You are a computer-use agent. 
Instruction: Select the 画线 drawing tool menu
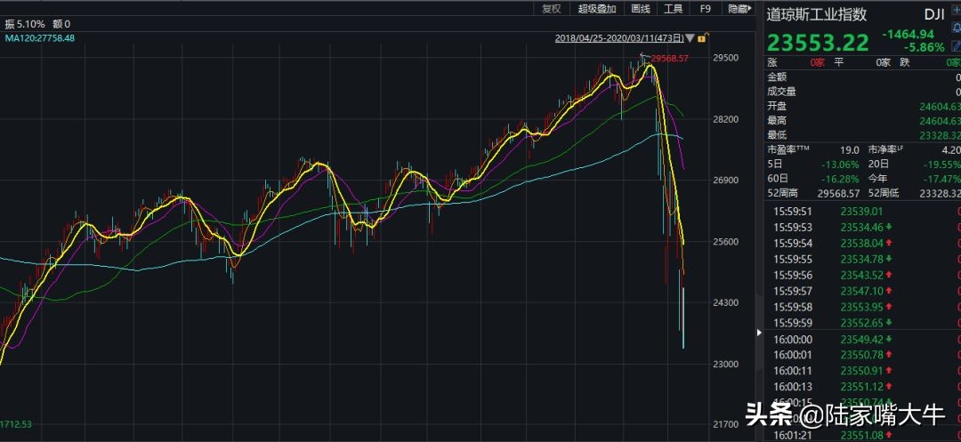[641, 8]
